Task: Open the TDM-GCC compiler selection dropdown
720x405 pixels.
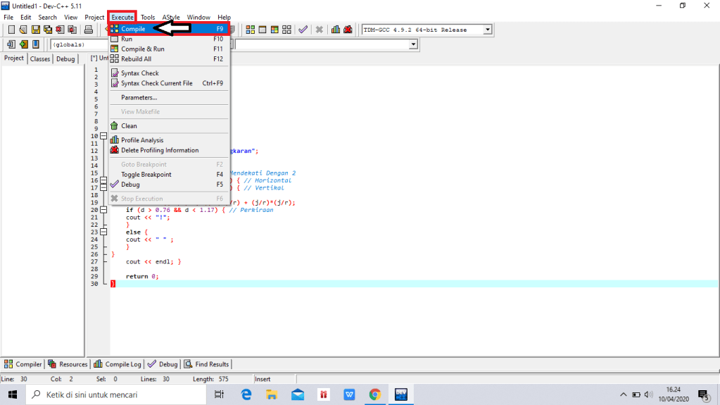Action: [486, 30]
